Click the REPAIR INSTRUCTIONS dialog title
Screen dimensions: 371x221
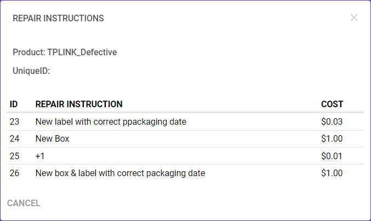pyautogui.click(x=58, y=18)
